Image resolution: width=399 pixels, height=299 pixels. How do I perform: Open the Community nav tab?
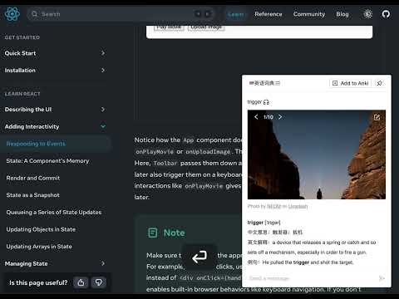tap(309, 14)
